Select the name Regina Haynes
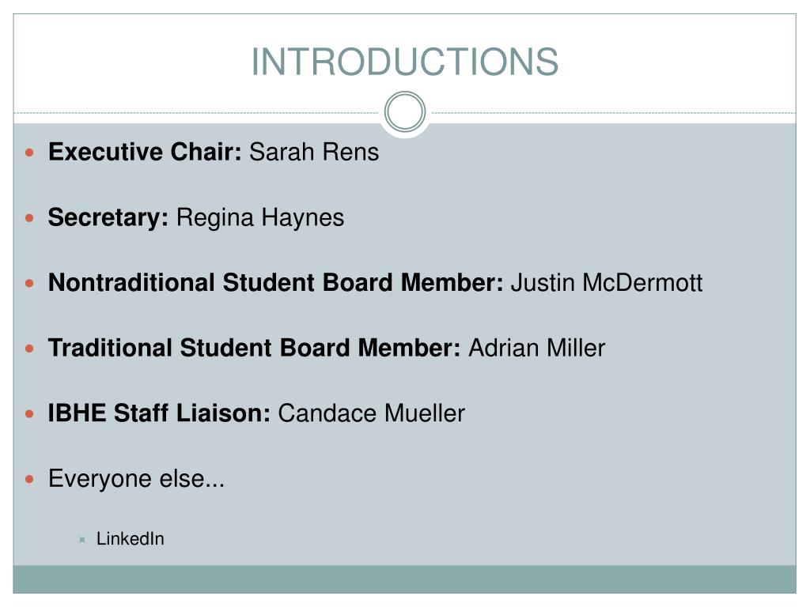Image resolution: width=810 pixels, height=607 pixels. coord(260,217)
